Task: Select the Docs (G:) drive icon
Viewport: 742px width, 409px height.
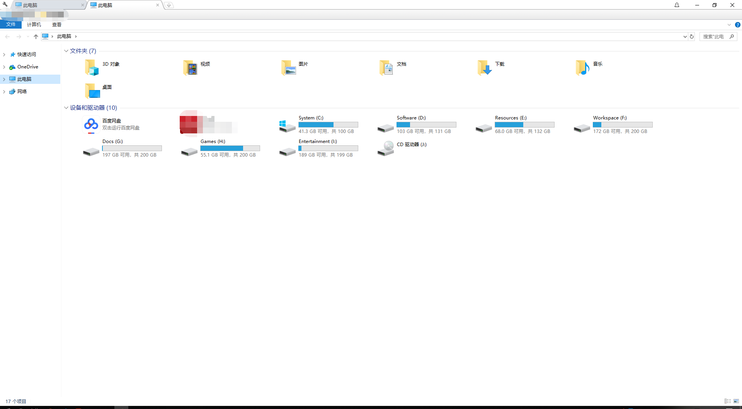Action: point(91,152)
